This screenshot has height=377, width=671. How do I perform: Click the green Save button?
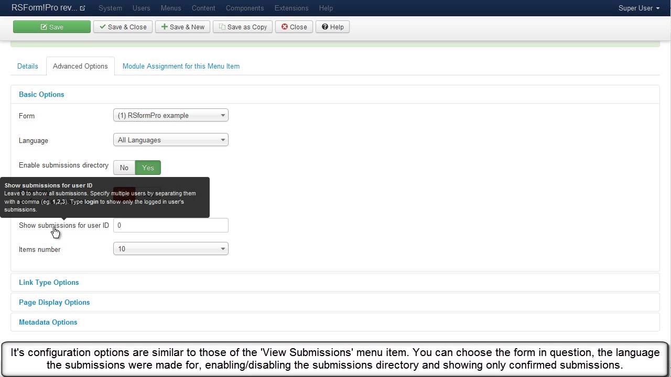[x=52, y=27]
